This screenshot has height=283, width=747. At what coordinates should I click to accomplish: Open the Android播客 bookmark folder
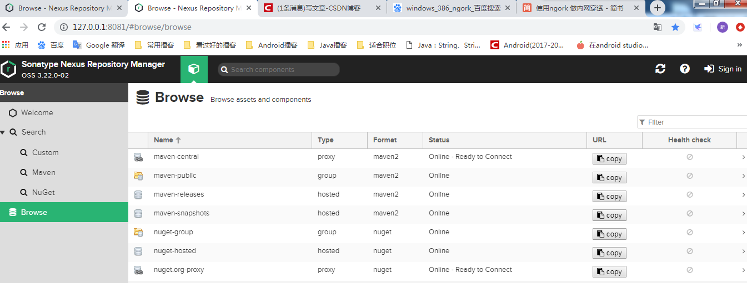(271, 45)
